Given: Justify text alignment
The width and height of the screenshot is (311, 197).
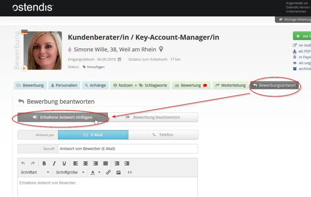Looking at the screenshot, I should click(105, 163).
